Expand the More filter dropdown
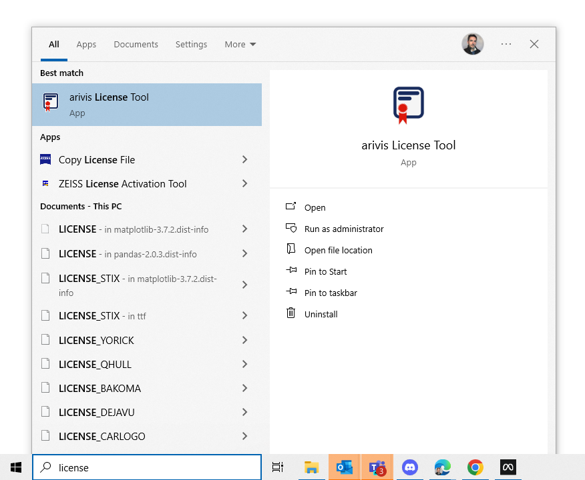The height and width of the screenshot is (480, 585). tap(240, 44)
